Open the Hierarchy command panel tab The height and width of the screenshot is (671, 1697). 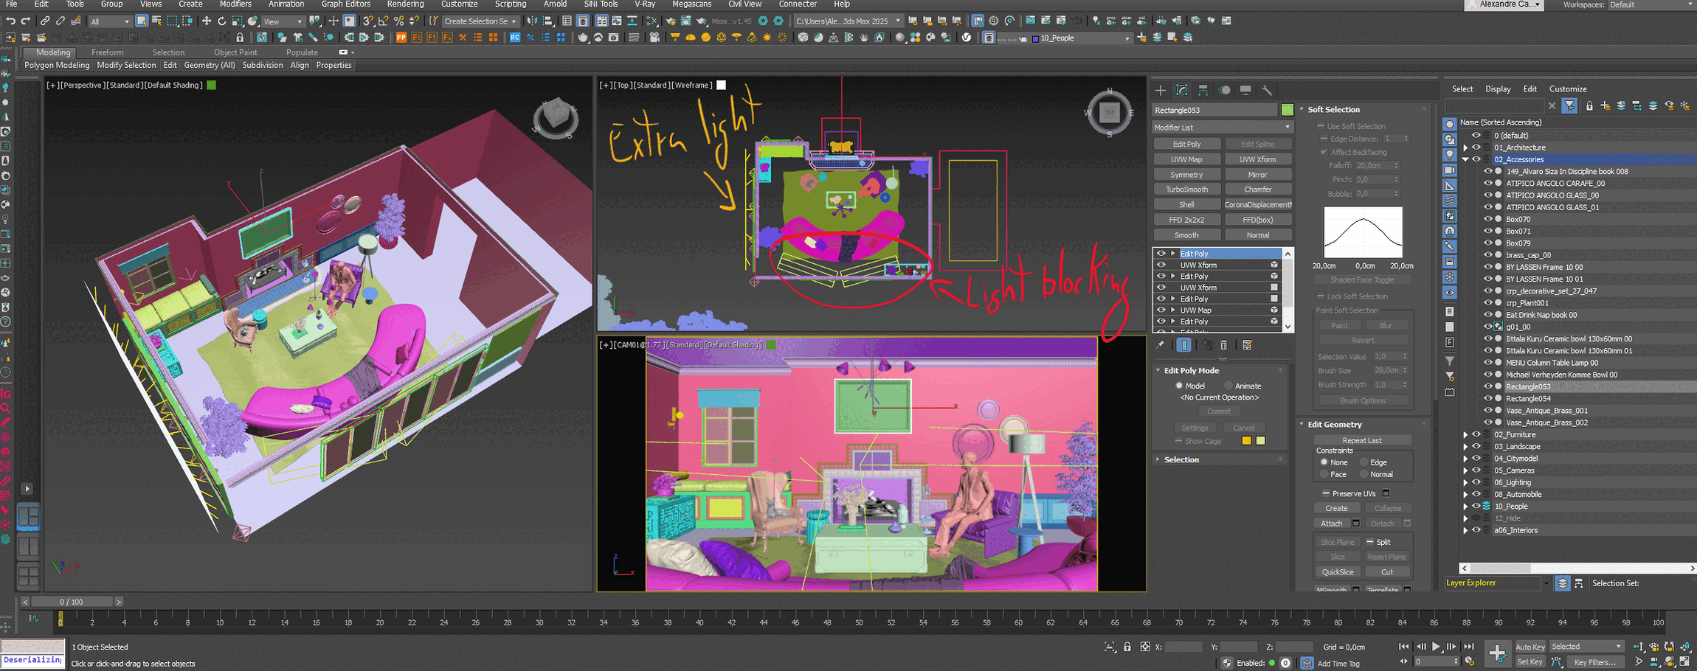(x=1203, y=90)
